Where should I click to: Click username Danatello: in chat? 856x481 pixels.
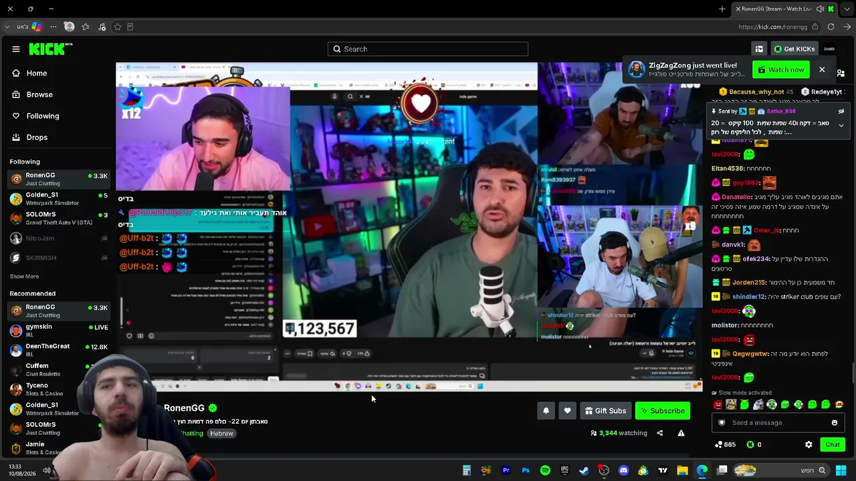736,197
